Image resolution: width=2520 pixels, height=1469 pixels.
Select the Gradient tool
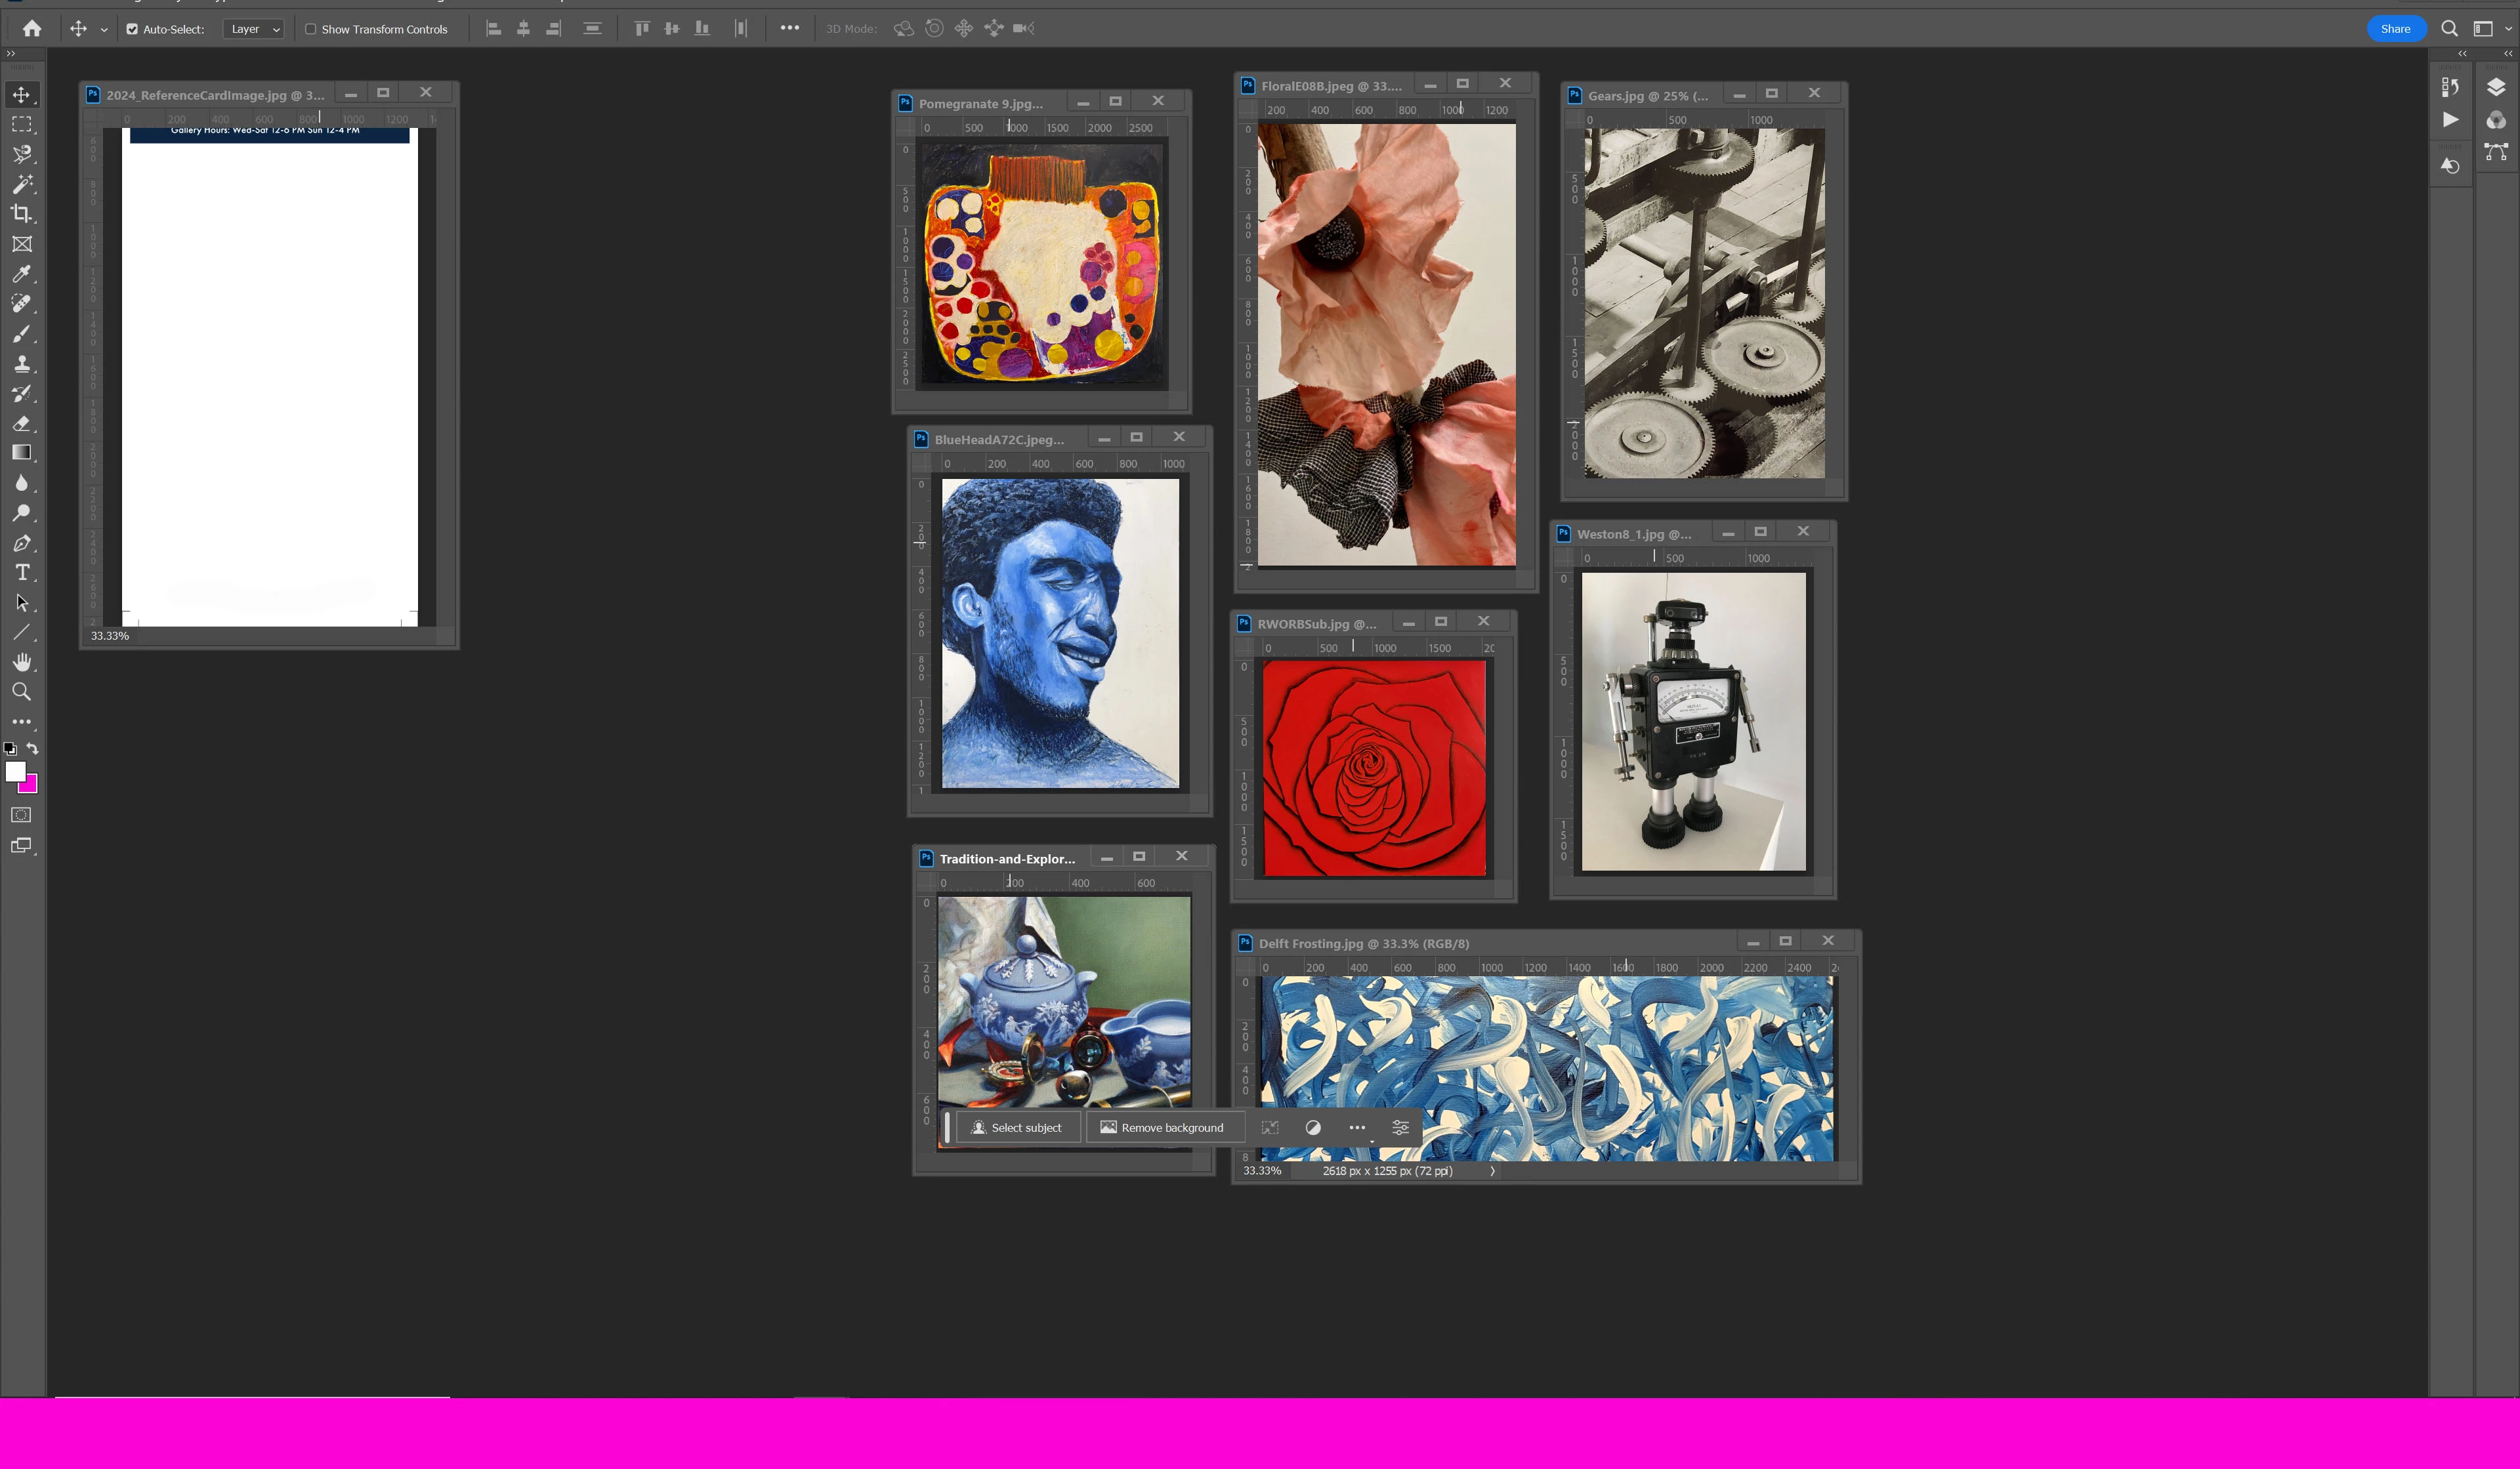22,453
